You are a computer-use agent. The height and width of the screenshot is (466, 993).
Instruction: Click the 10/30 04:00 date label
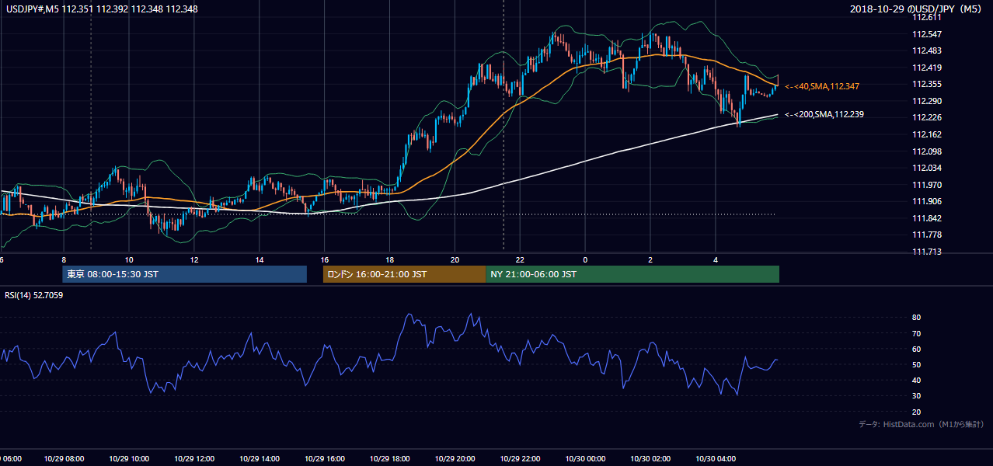(716, 459)
